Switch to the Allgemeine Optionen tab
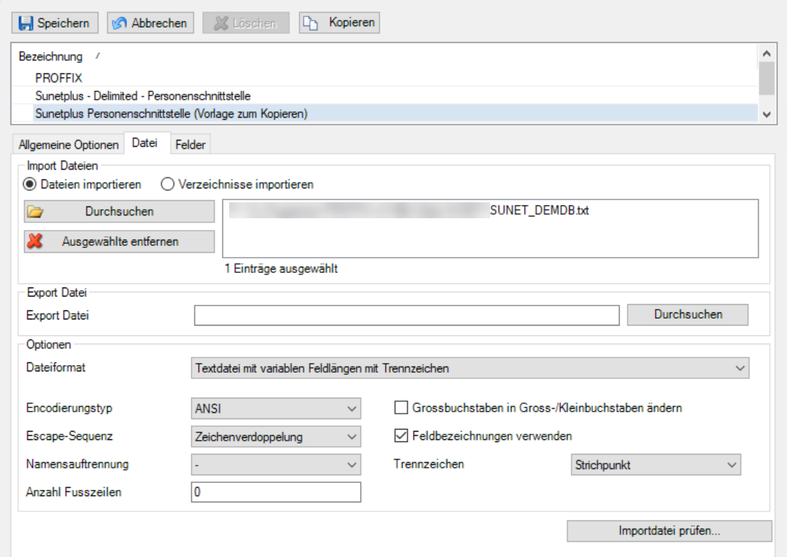 tap(69, 145)
